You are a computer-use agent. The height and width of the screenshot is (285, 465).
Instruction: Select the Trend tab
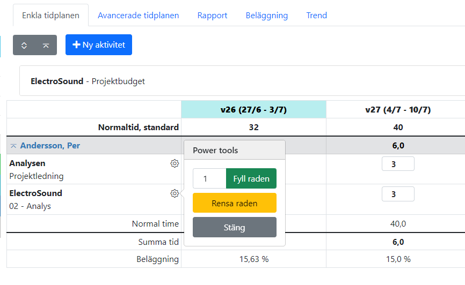[x=316, y=16]
